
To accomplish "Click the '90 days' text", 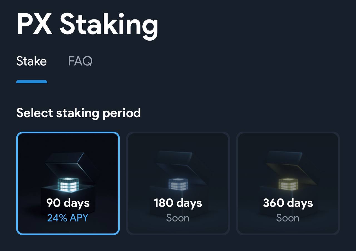I will pyautogui.click(x=68, y=203).
